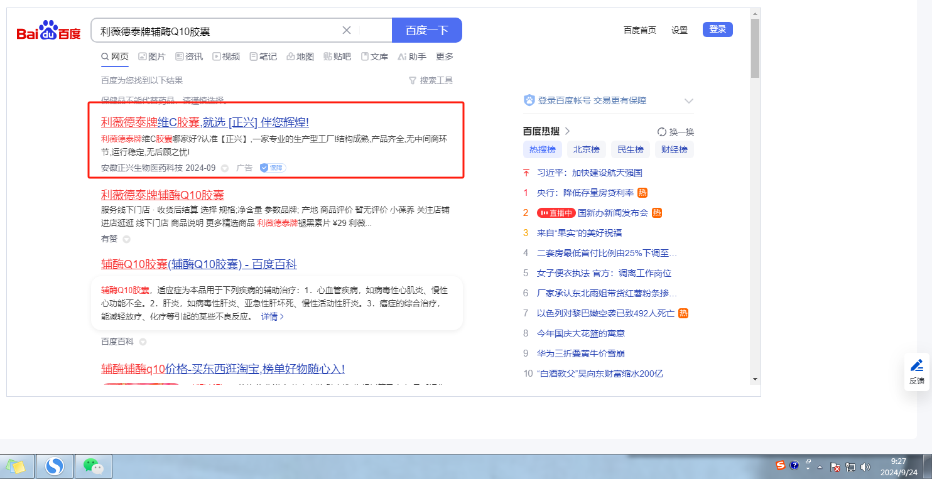Click the 保障 shield badge on the ad

(273, 168)
